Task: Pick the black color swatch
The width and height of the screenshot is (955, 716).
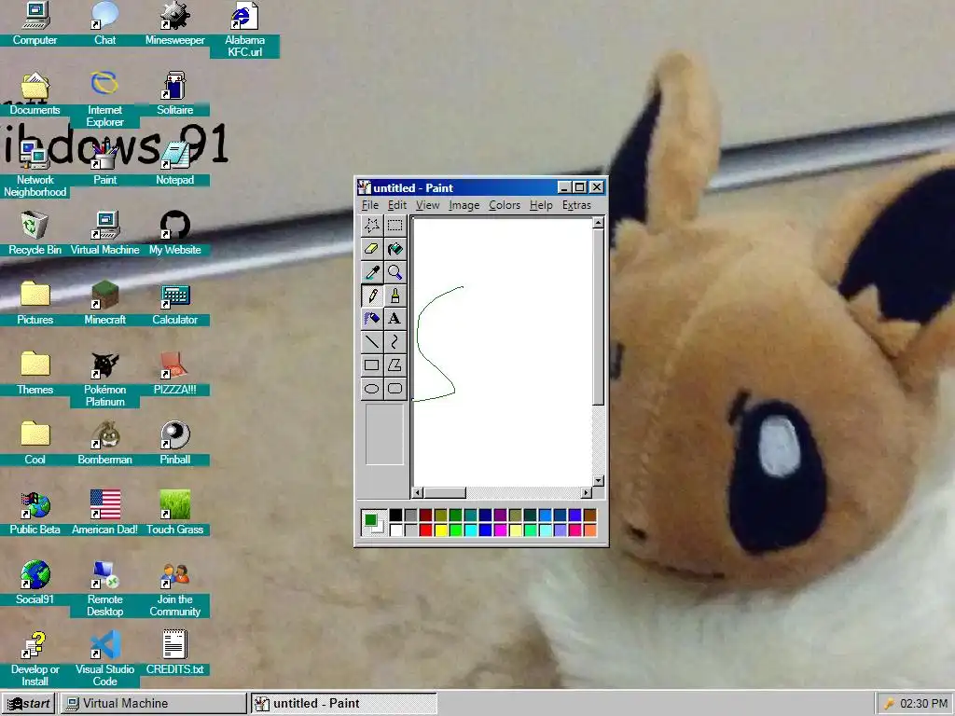Action: coord(395,516)
